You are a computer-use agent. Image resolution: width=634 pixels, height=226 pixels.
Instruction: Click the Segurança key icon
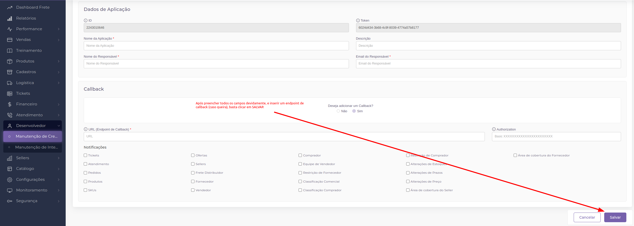point(10,201)
